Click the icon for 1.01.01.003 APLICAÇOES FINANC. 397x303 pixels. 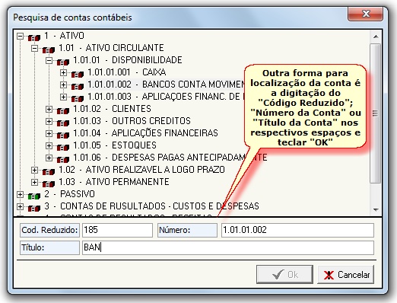78,99
